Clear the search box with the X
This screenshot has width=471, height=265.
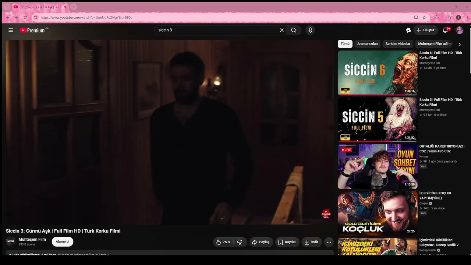[x=282, y=30]
